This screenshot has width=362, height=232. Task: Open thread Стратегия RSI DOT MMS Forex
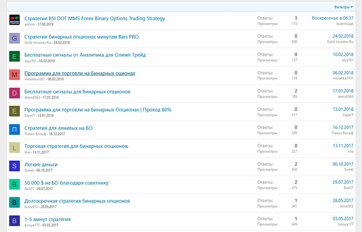coord(95,19)
